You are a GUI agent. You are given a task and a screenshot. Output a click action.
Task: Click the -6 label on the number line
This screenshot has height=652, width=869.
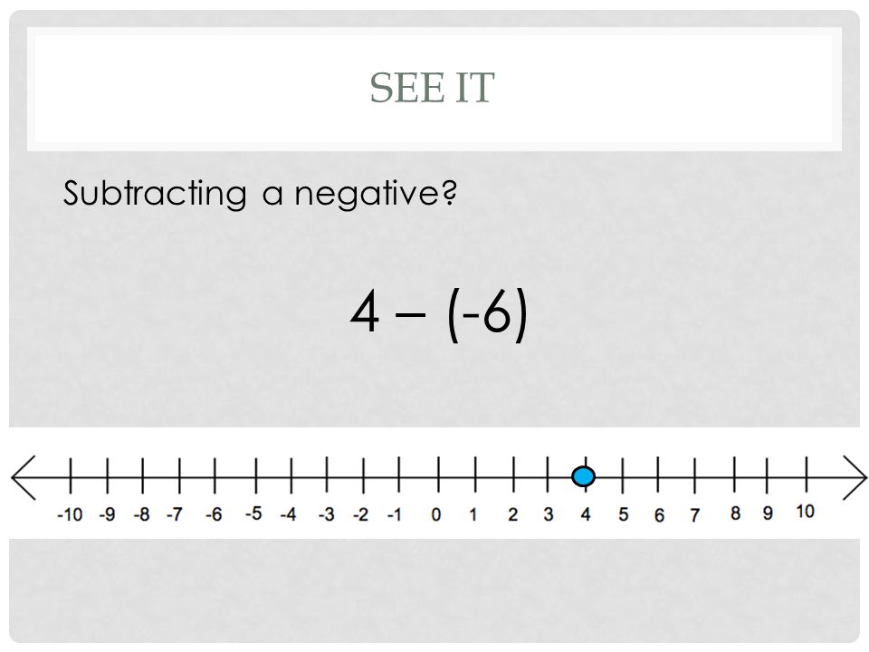(214, 514)
